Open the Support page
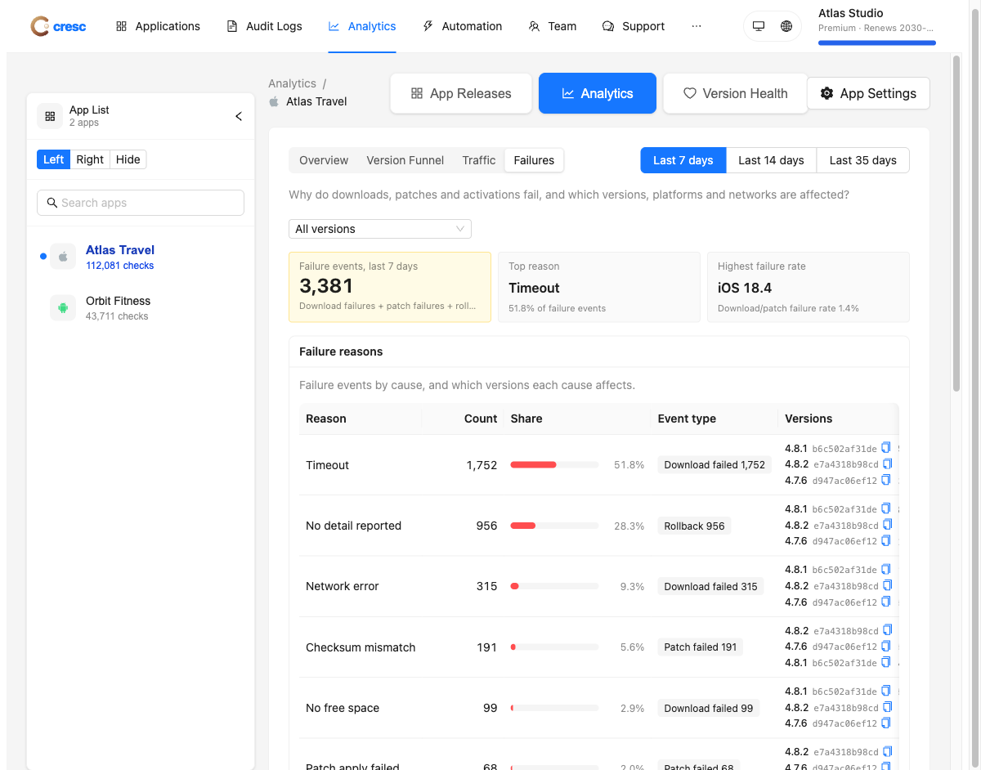981x770 pixels. tap(634, 26)
